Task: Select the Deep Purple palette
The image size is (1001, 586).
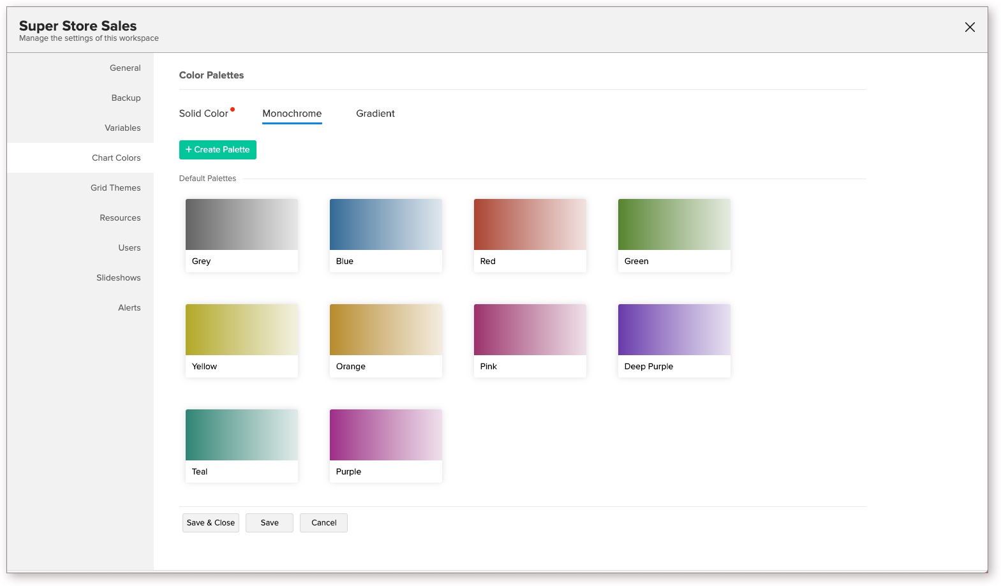Action: point(674,340)
